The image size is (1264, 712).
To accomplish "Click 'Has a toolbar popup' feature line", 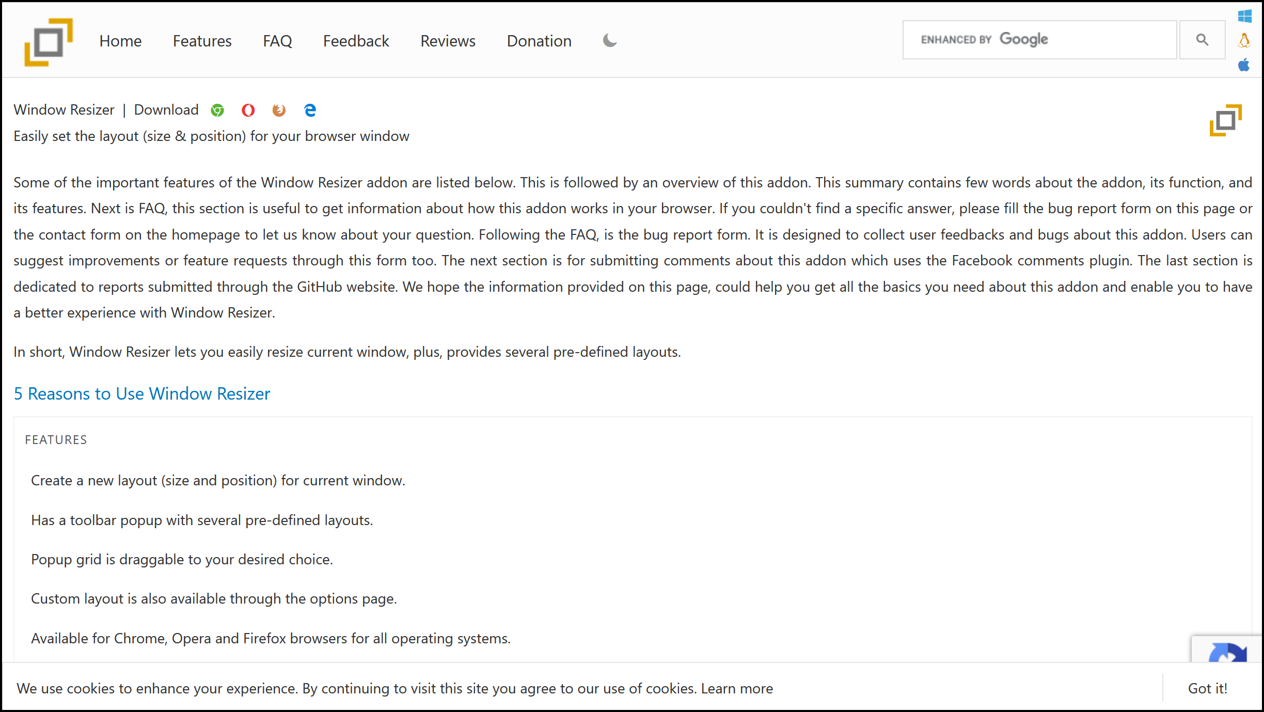I will point(202,520).
